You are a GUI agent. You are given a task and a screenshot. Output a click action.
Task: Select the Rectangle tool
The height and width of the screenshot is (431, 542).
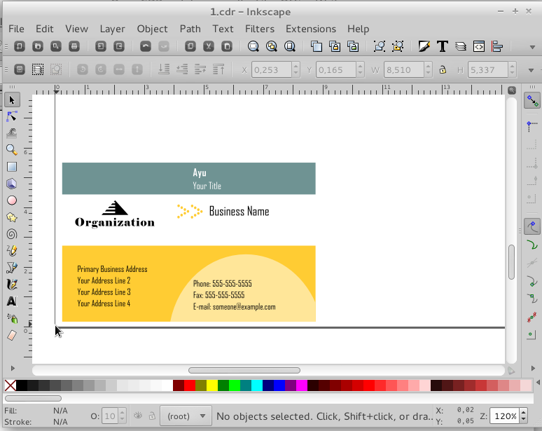click(x=12, y=167)
